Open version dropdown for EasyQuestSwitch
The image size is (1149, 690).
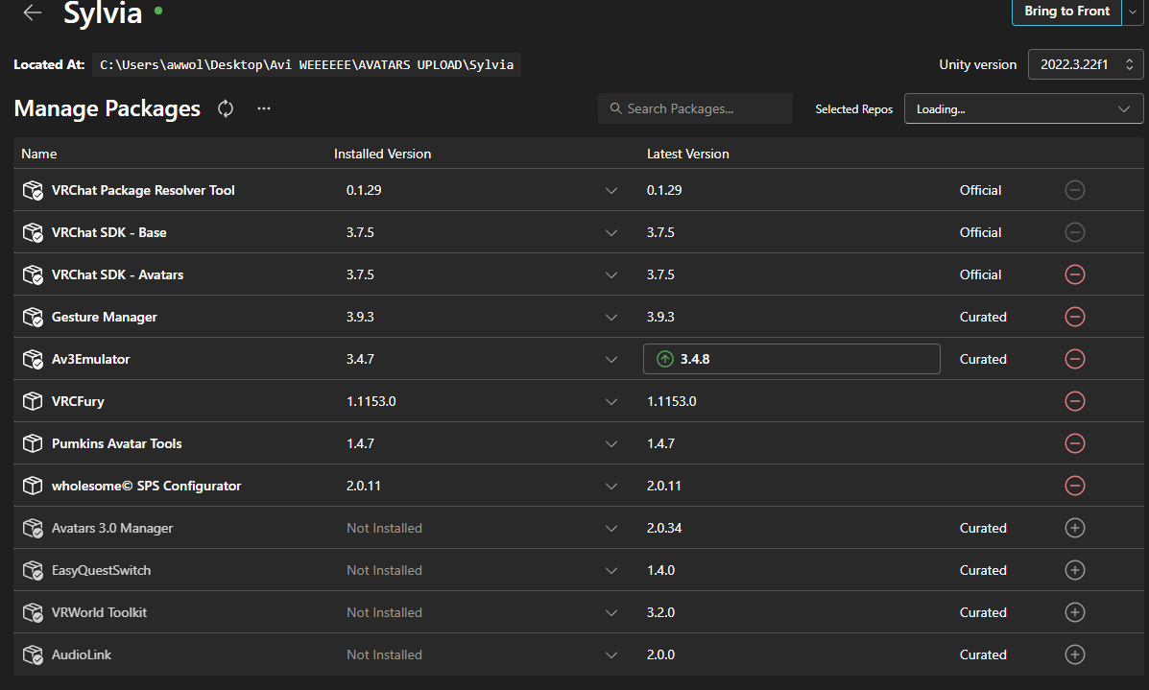(x=611, y=571)
